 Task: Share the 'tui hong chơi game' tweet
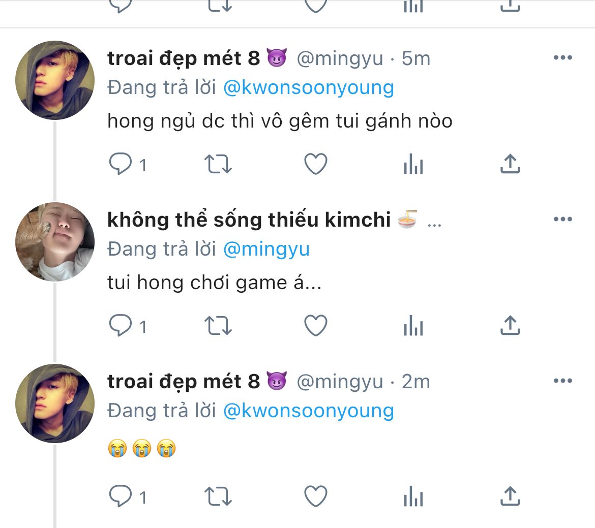(510, 326)
